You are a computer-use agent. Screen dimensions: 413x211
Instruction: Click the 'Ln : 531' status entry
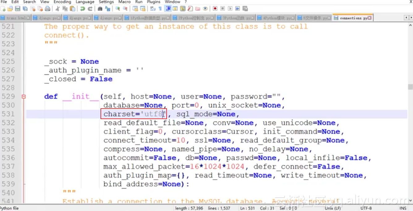pos(247,208)
